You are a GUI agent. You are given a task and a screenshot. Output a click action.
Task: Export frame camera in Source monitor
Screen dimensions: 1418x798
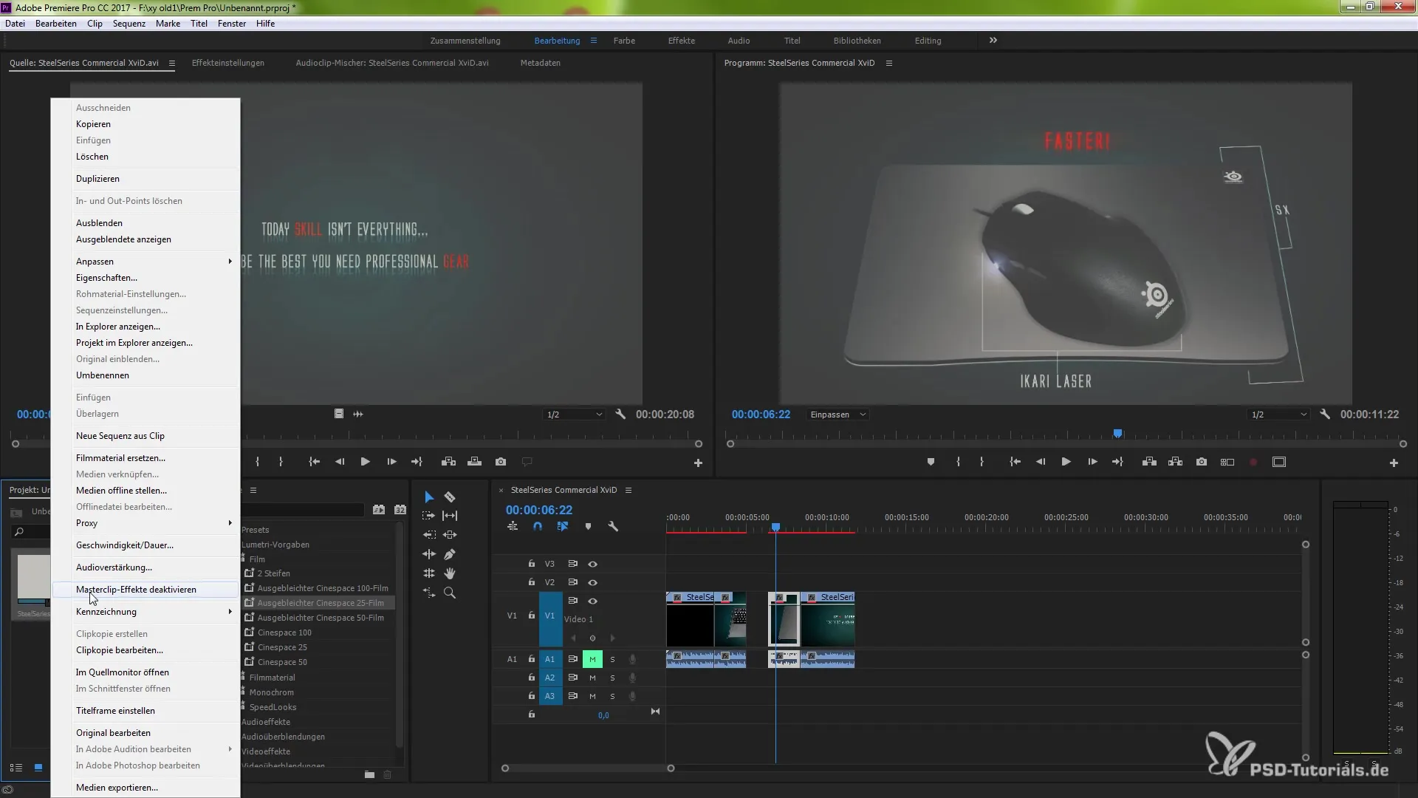point(501,462)
